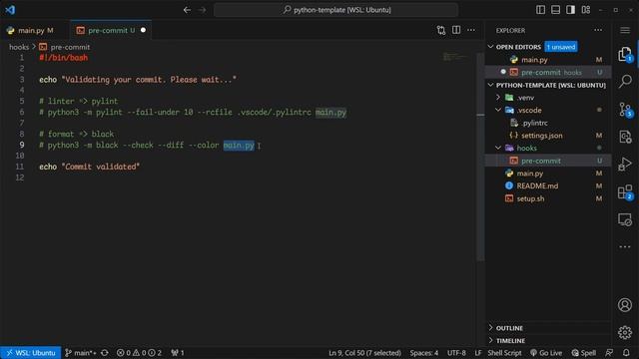
Task: Open setup.sh in explorer
Action: point(548,198)
